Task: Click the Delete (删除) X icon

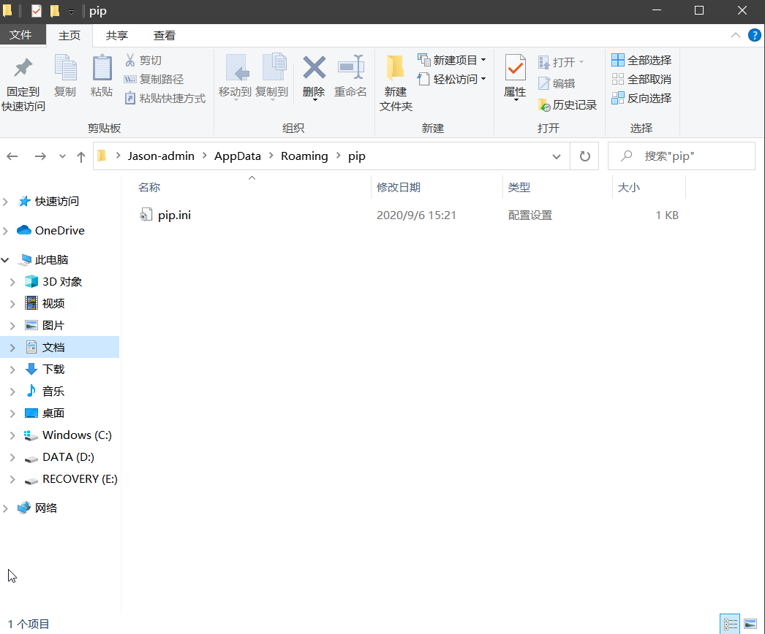Action: tap(314, 67)
